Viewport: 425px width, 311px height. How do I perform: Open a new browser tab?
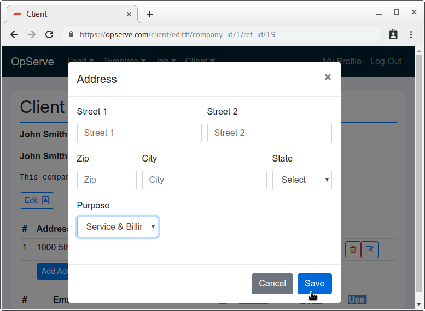pos(150,14)
